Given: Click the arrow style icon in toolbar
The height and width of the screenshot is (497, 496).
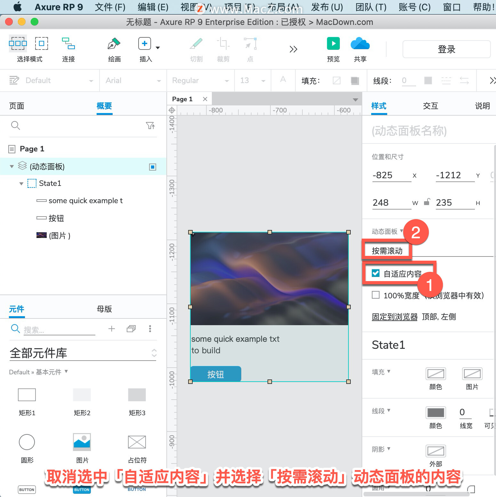Looking at the screenshot, I should [464, 80].
